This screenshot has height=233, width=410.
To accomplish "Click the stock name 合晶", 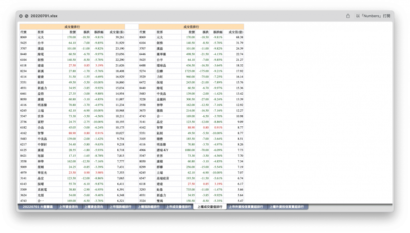I will pos(40,127).
